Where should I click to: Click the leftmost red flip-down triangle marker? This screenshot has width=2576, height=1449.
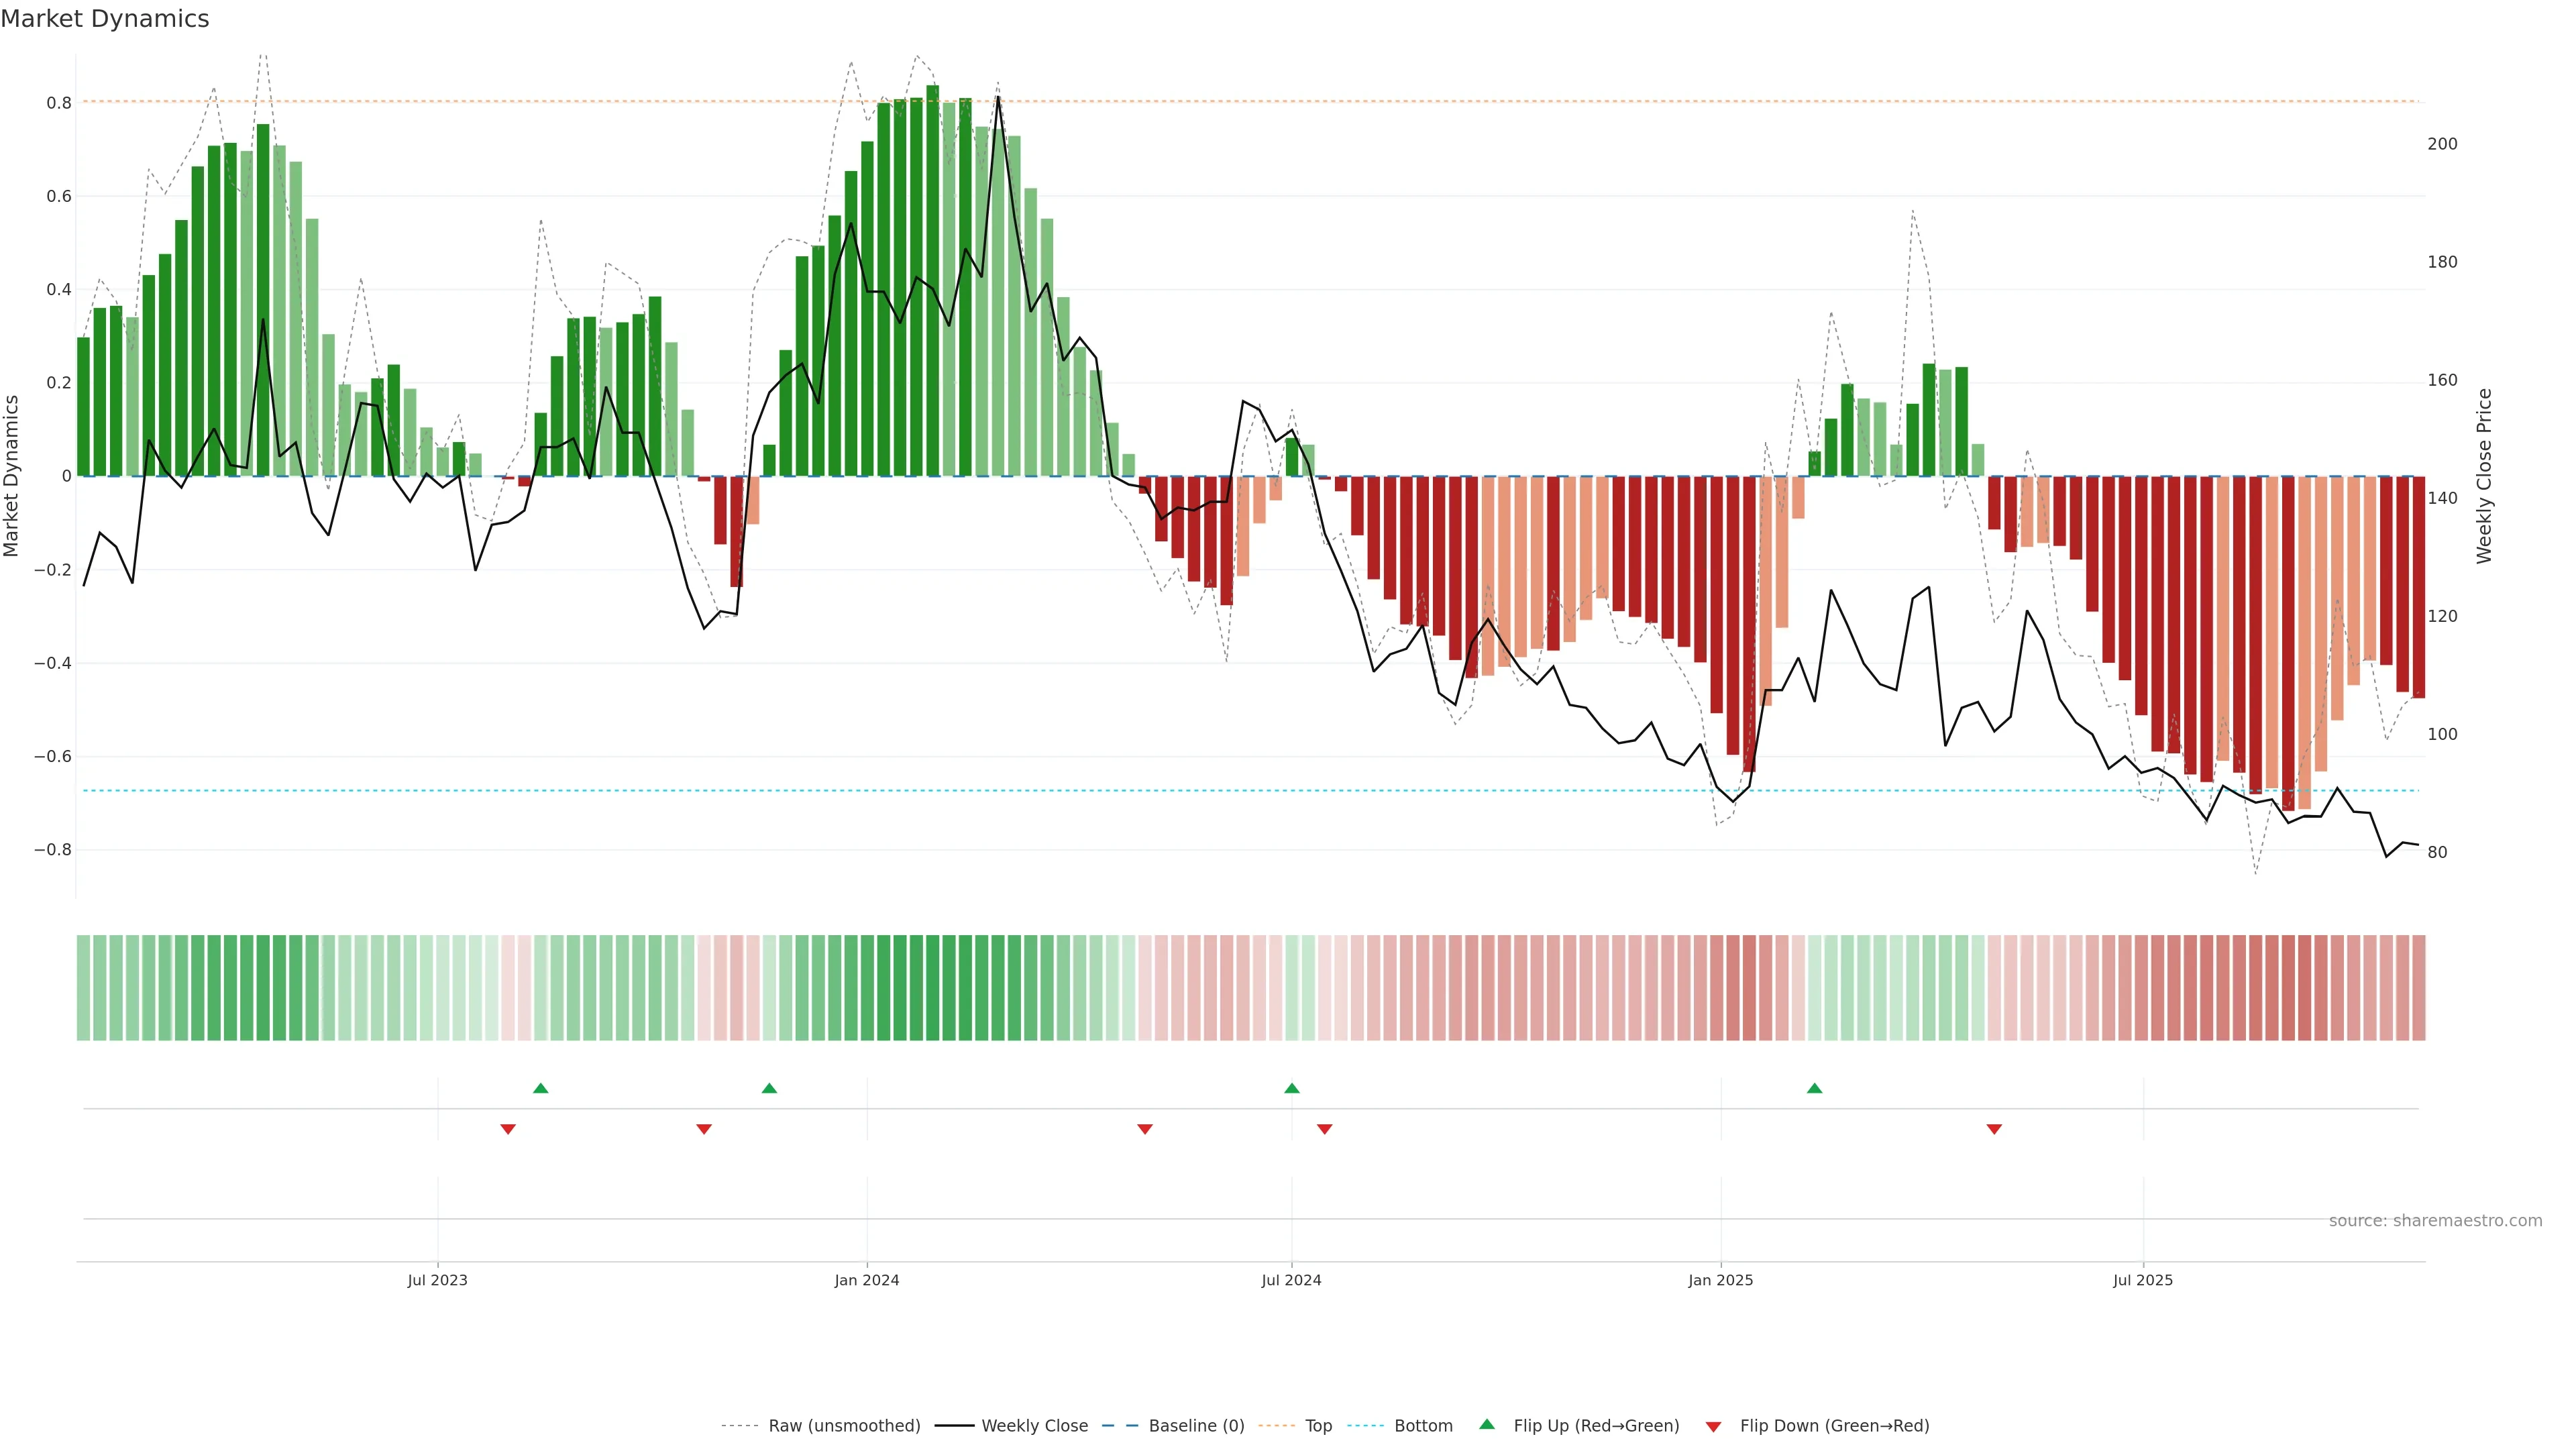coord(508,1129)
